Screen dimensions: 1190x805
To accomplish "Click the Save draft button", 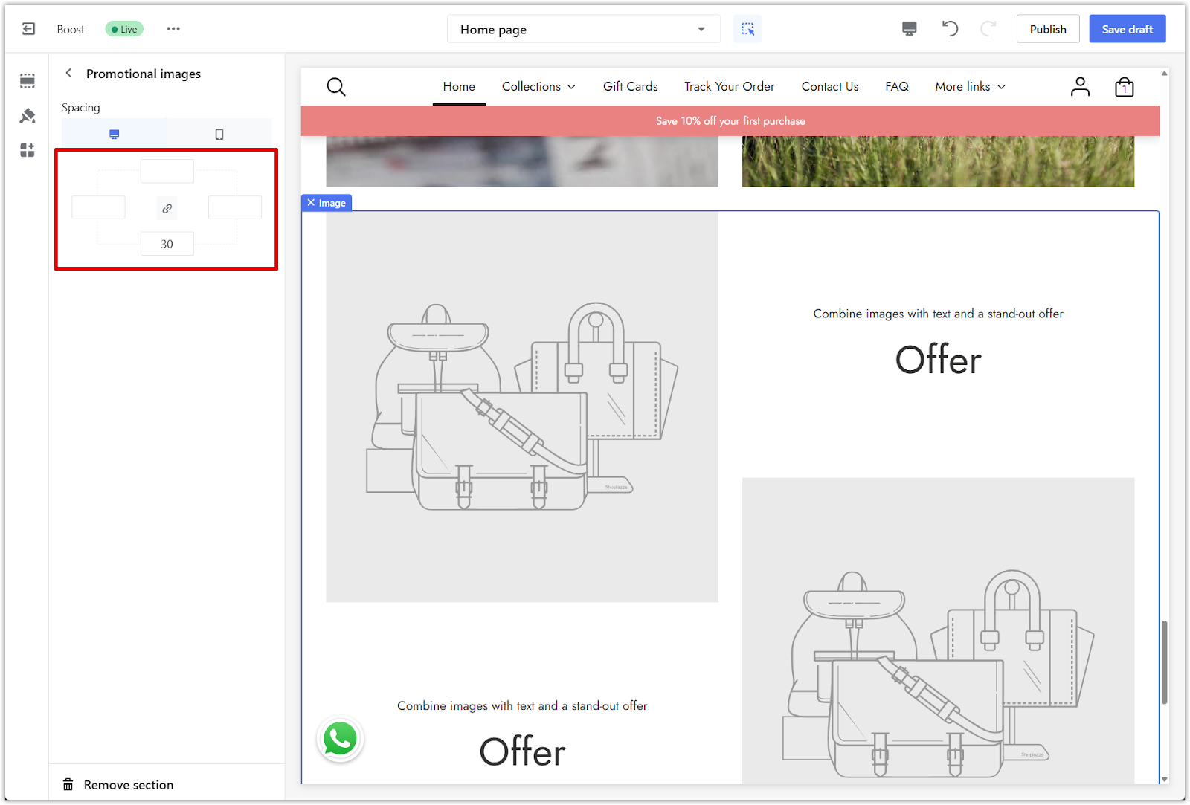I will tap(1127, 29).
